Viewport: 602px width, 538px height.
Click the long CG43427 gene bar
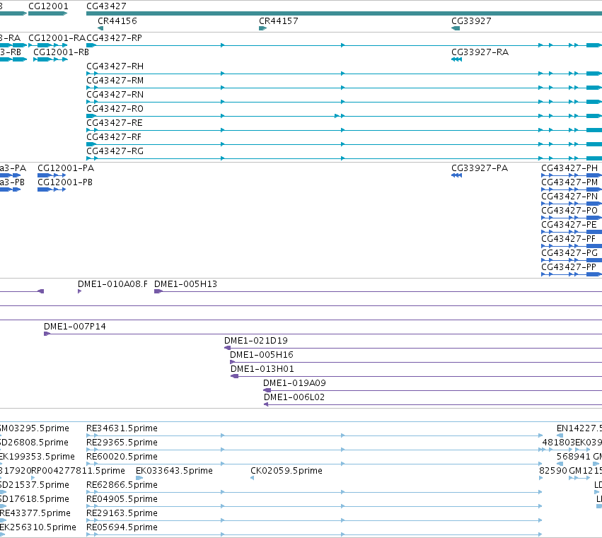point(344,13)
